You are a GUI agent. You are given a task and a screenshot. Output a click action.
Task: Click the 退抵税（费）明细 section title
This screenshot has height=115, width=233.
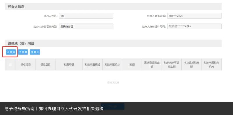tap(21, 43)
